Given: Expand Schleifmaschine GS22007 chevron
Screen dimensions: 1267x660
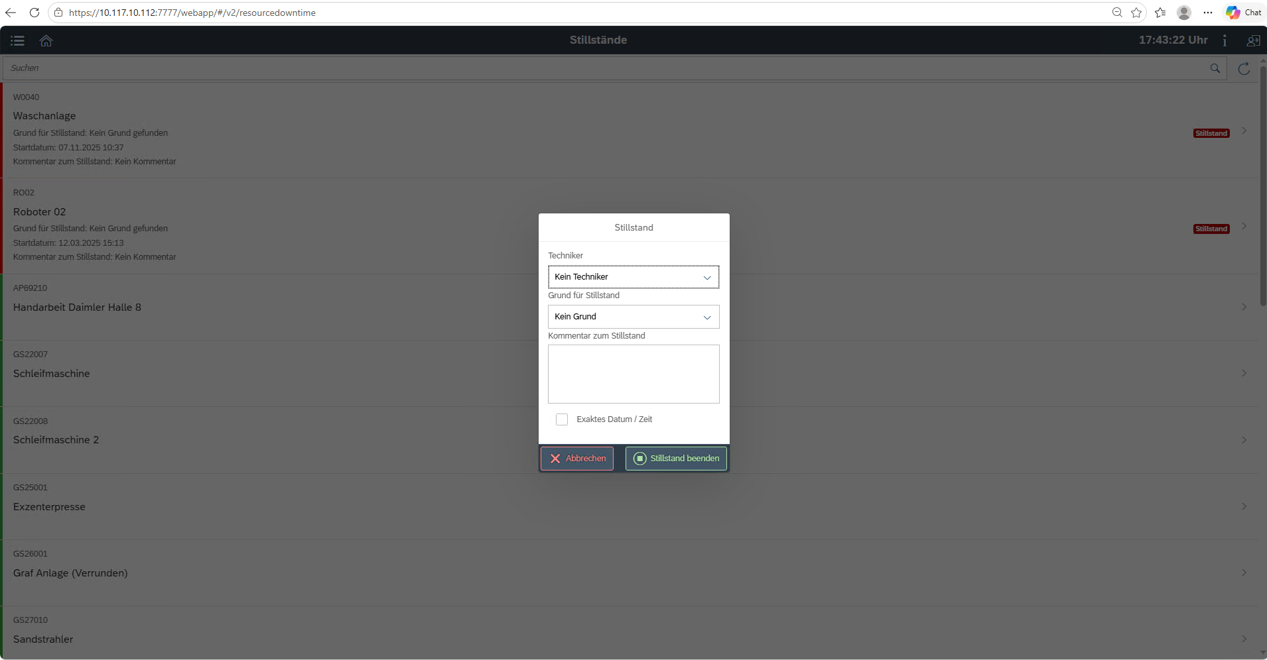Looking at the screenshot, I should click(x=1244, y=373).
